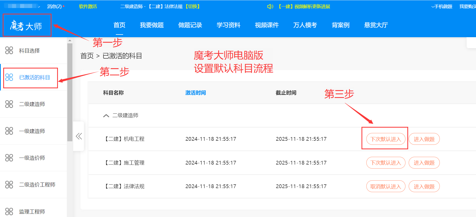Switch to 视频课件 tab

pyautogui.click(x=267, y=25)
